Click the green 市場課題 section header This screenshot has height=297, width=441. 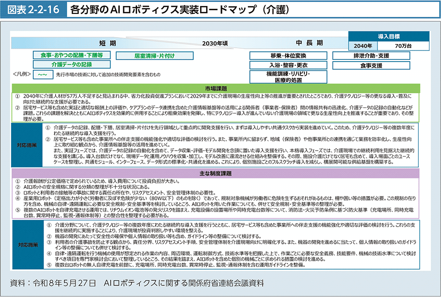coord(216,88)
